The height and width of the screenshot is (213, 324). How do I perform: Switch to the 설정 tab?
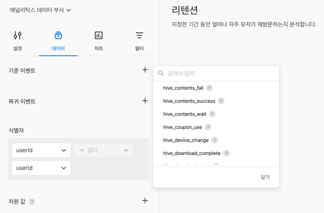[17, 41]
